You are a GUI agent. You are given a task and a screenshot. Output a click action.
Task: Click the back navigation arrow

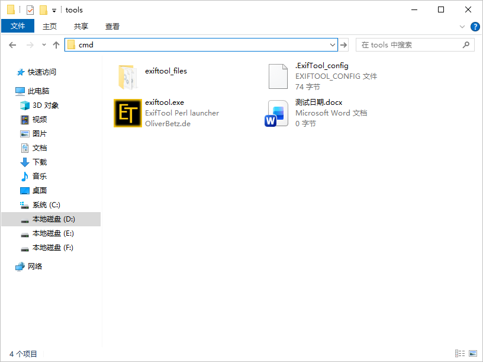12,45
